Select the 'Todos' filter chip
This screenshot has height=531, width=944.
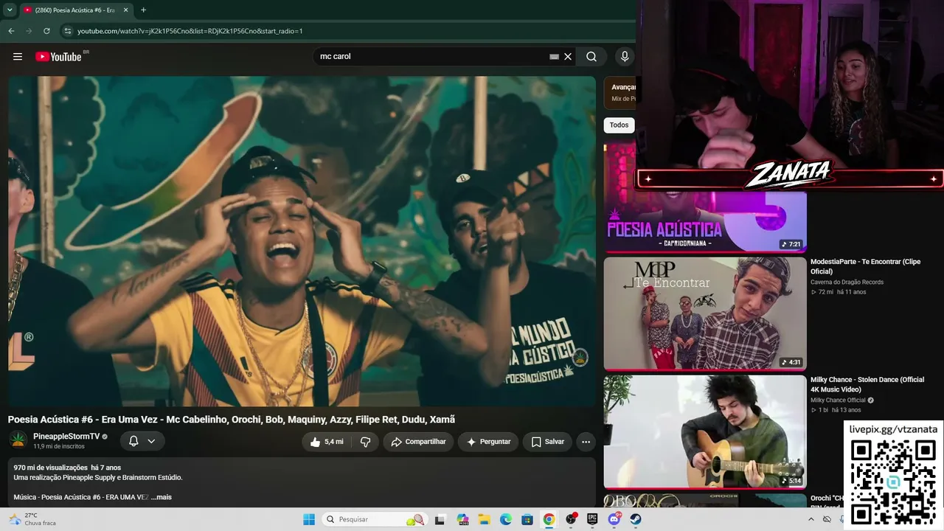point(619,125)
